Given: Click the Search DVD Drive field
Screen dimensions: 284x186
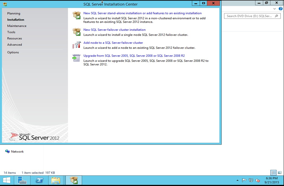Looking at the screenshot, I should pos(249,16).
